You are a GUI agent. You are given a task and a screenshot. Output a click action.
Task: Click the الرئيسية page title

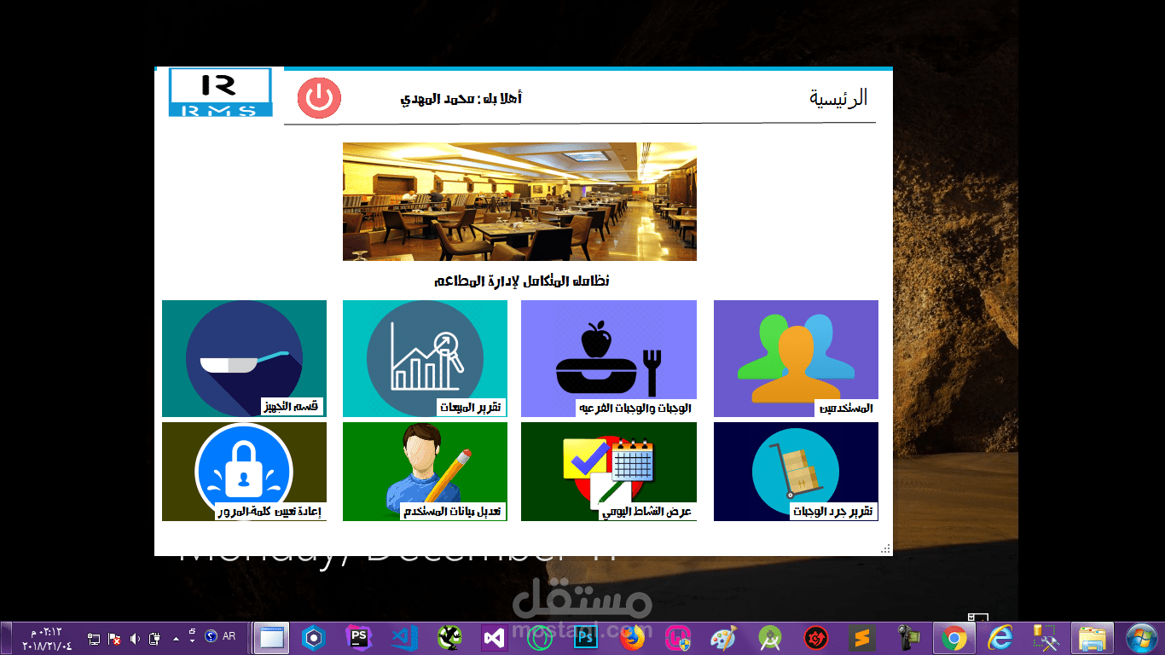(838, 98)
